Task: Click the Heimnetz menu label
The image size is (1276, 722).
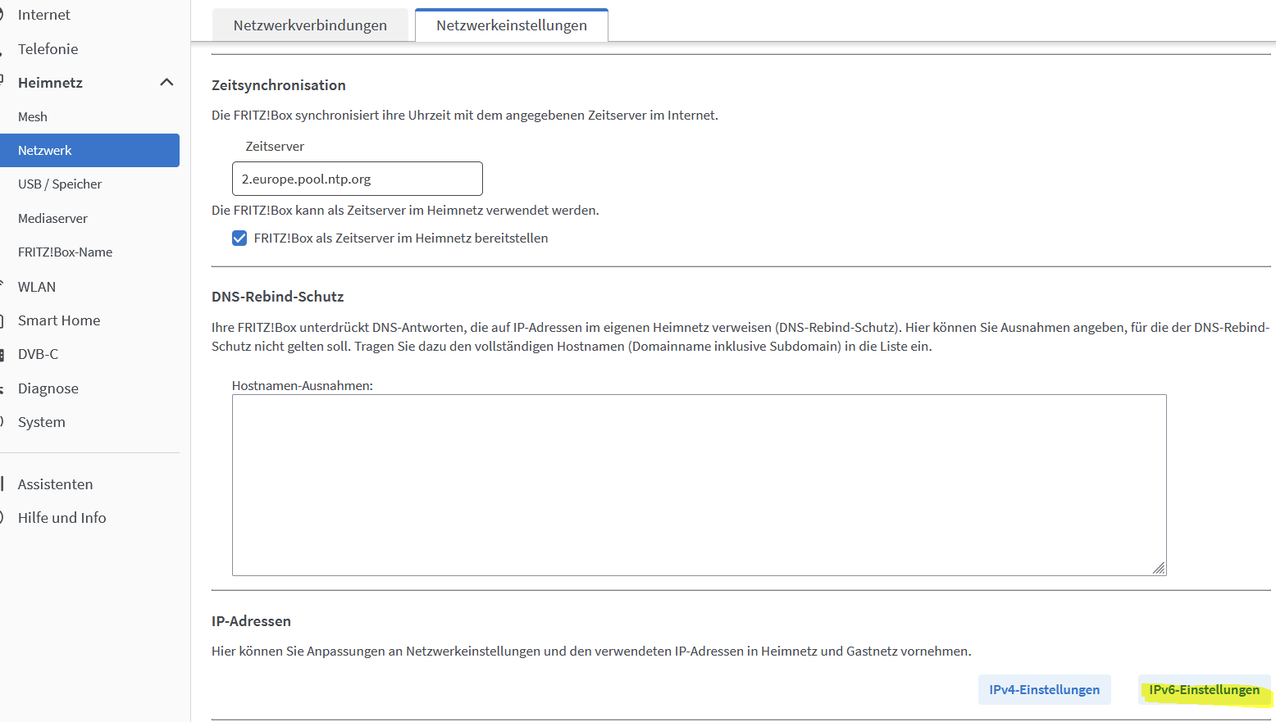Action: click(x=50, y=83)
